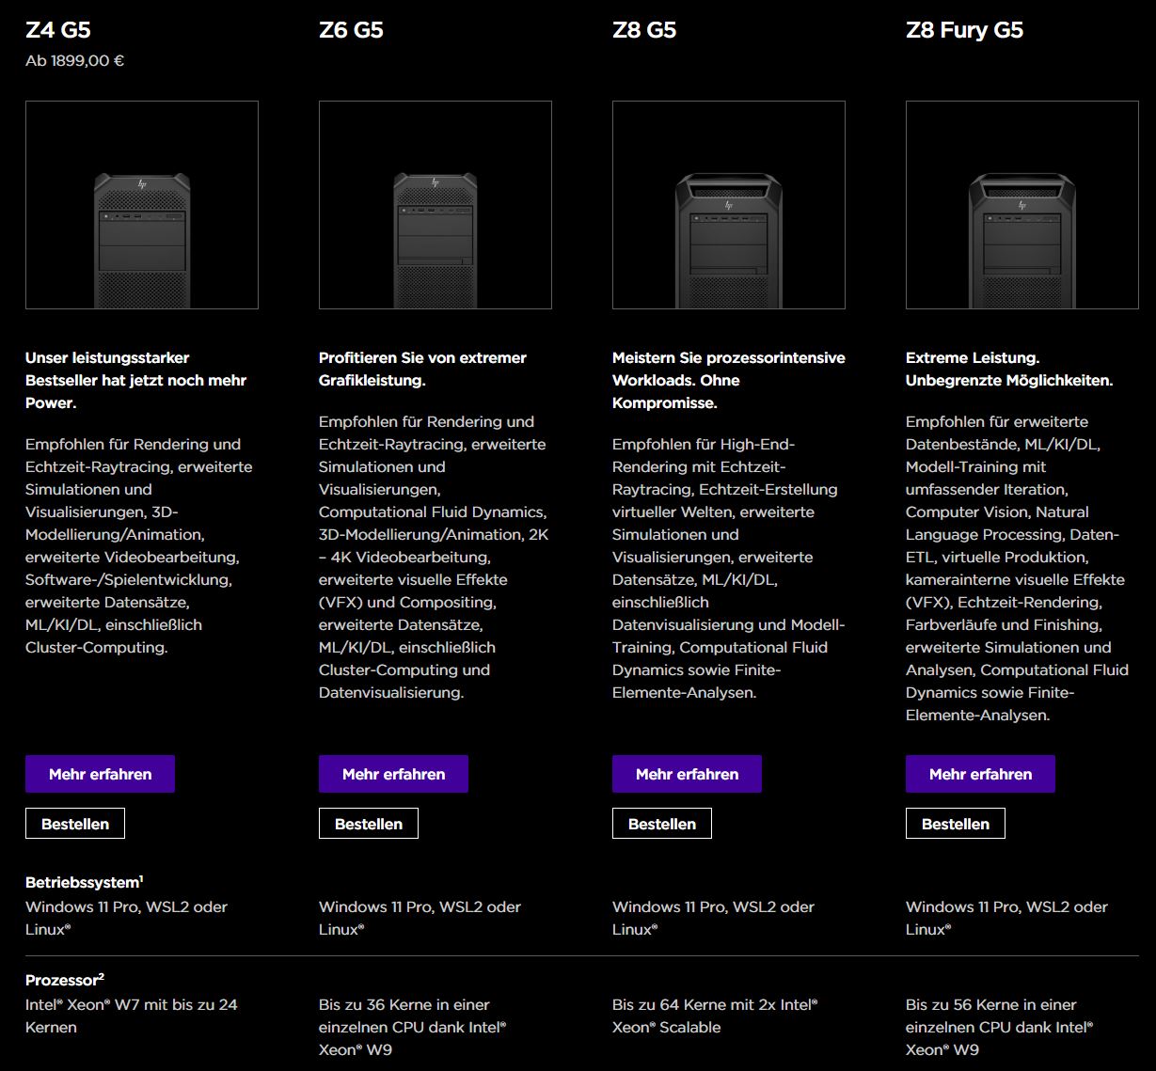The width and height of the screenshot is (1156, 1071).
Task: Select the Z8 G5 workstation image
Action: pos(729,205)
